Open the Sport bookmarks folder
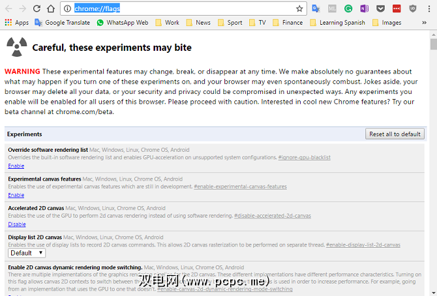The image size is (437, 296). point(230,23)
